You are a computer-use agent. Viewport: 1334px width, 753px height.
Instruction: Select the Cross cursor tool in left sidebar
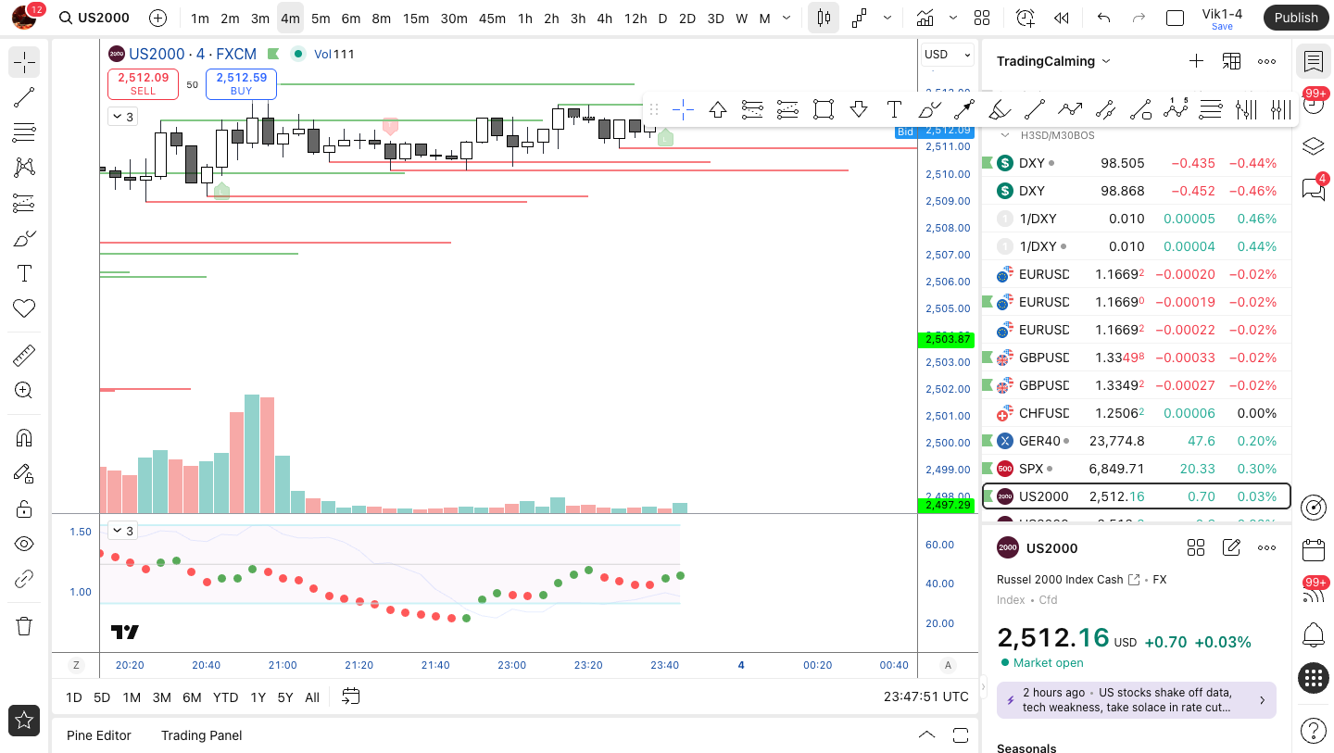pos(24,62)
